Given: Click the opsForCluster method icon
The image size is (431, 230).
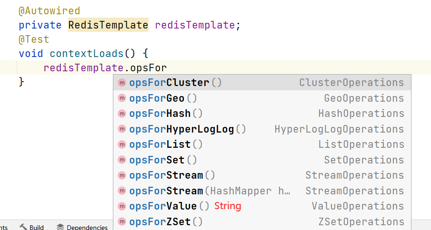Looking at the screenshot, I should point(122,83).
